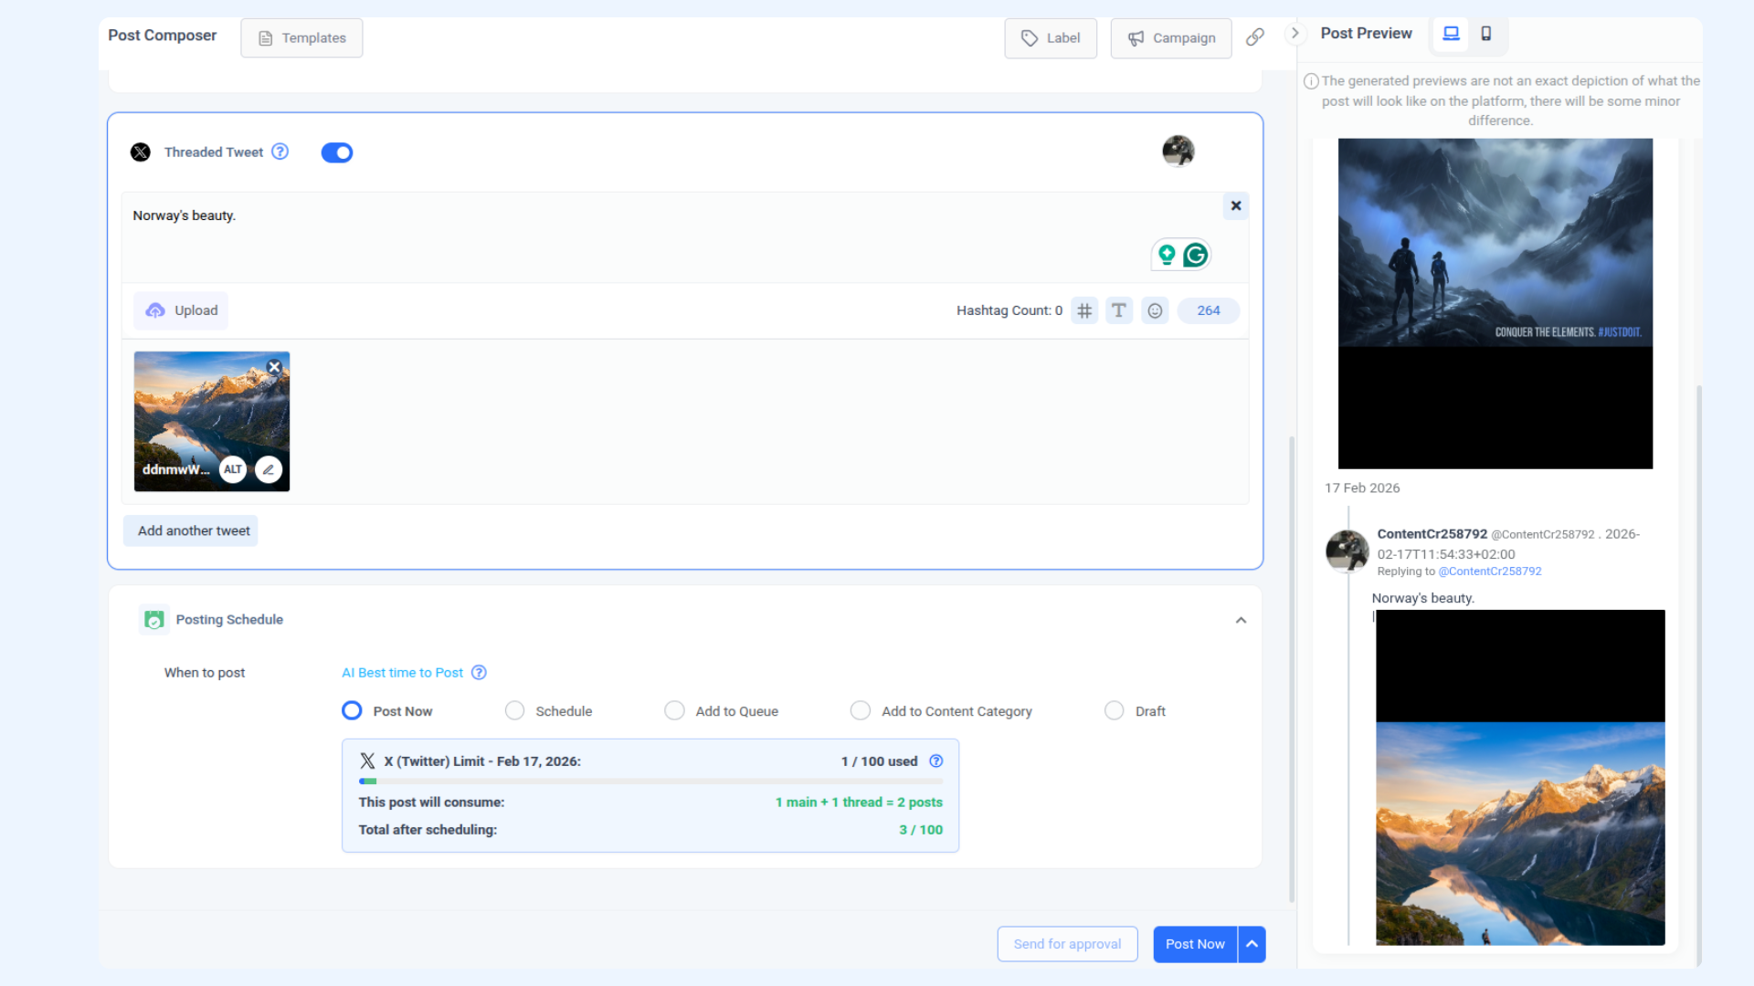The image size is (1754, 986).
Task: Switch to mobile preview icon
Action: coord(1486,34)
